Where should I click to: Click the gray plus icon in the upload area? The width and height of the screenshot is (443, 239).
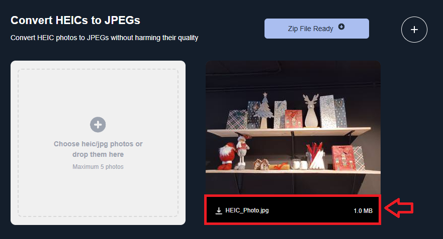click(98, 124)
